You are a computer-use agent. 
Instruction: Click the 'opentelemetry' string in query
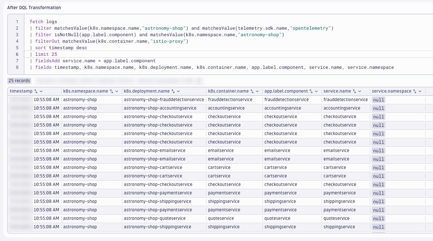(310, 28)
